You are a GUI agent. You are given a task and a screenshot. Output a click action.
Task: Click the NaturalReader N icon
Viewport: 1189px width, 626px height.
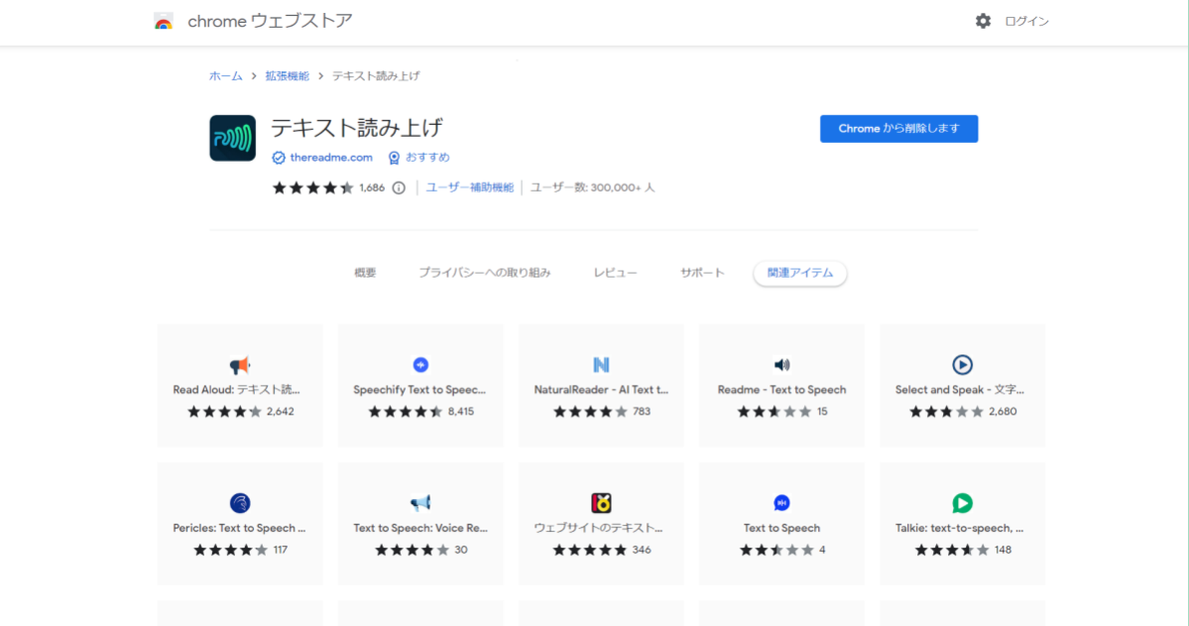click(601, 365)
